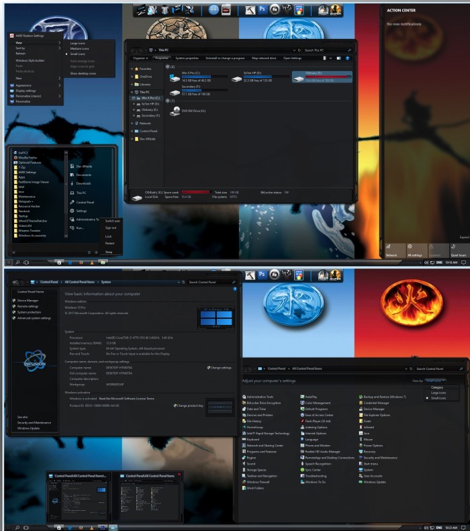
Task: Select the All Control Panel Items taskbar preview thumbnail
Action: (150, 497)
